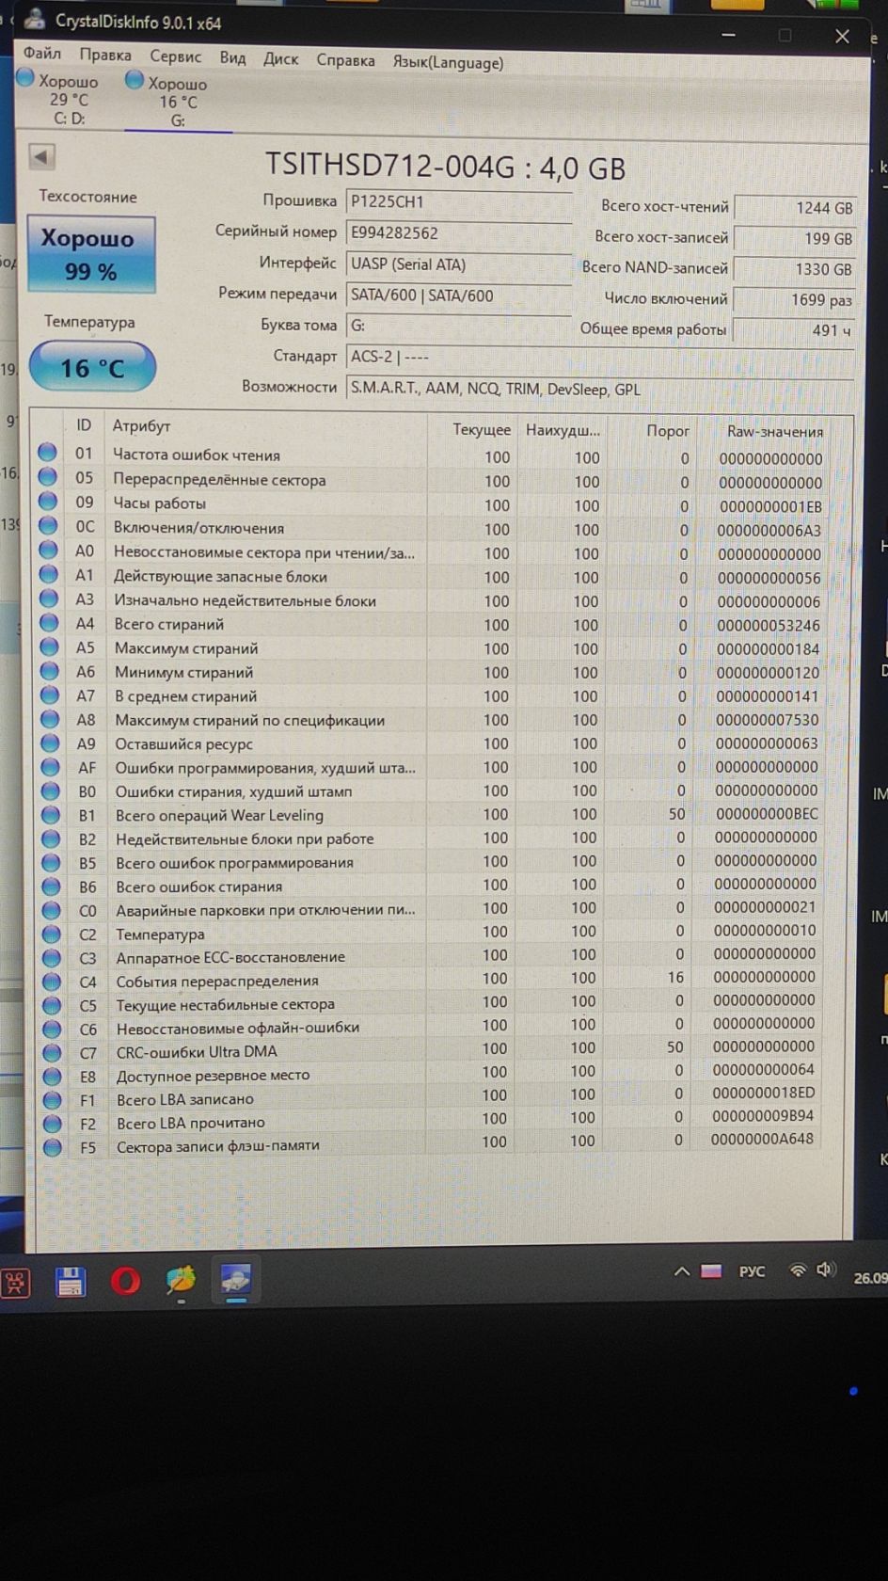Show hidden tray icons chevron
Image resolution: width=888 pixels, height=1581 pixels.
[x=681, y=1271]
